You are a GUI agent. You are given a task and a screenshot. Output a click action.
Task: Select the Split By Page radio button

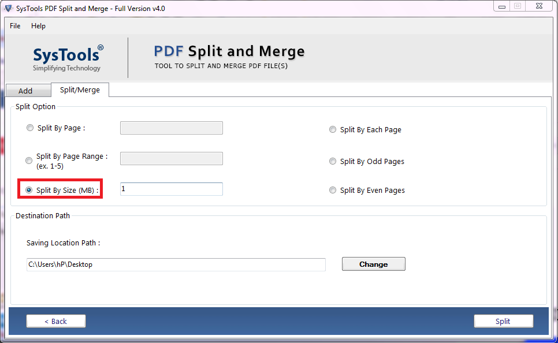click(29, 128)
